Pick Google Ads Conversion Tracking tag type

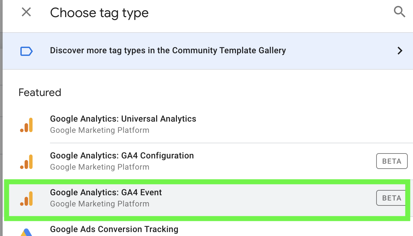114,229
